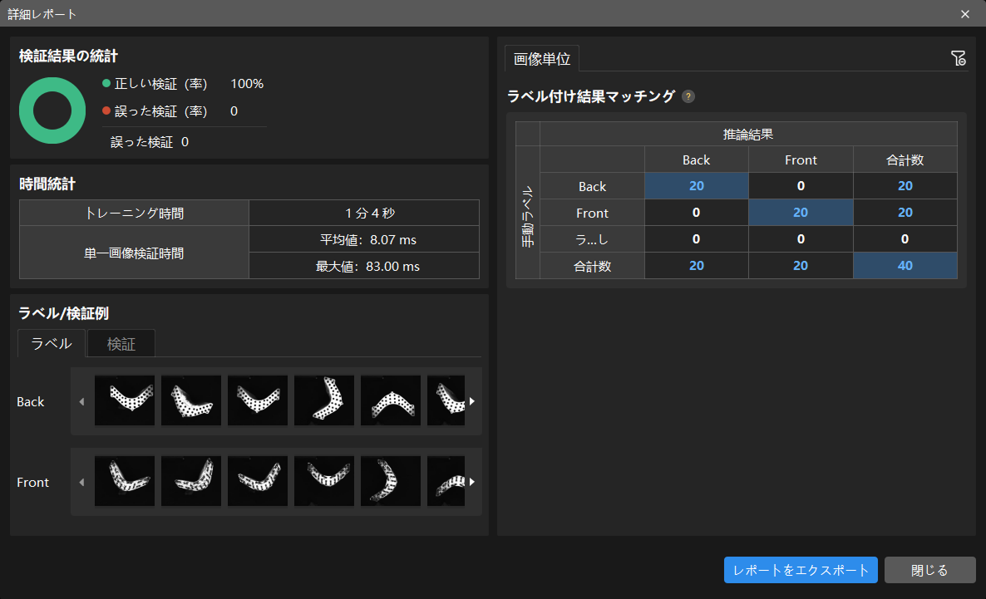Open the first Back label thumbnail
Viewport: 986px width, 599px height.
[x=125, y=401]
